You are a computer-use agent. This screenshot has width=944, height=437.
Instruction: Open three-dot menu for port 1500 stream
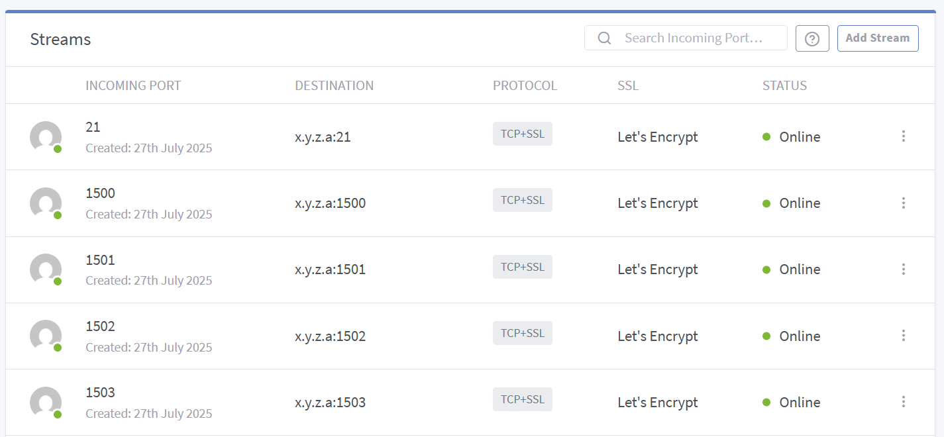pyautogui.click(x=903, y=203)
